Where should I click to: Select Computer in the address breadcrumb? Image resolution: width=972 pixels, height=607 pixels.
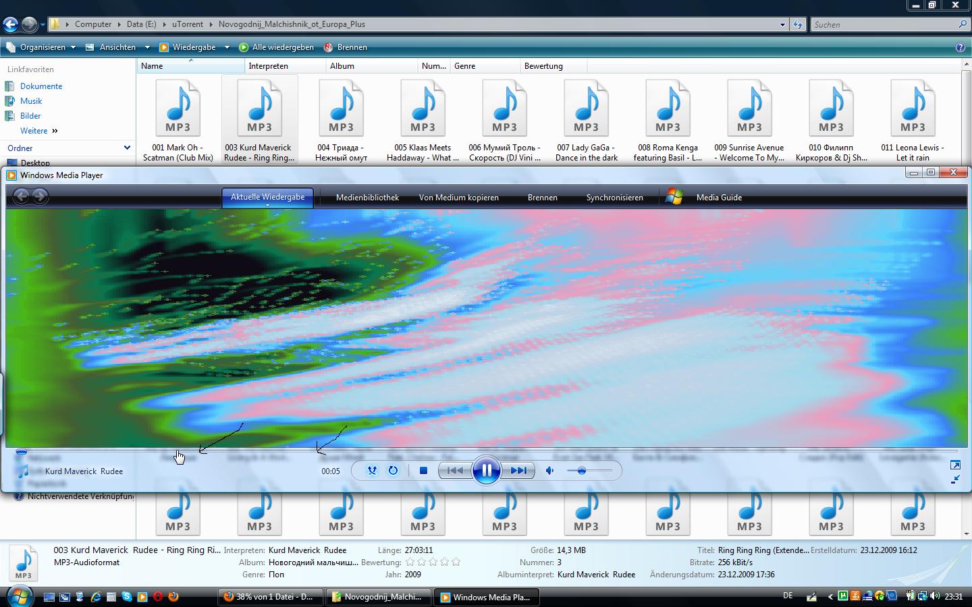tap(93, 24)
